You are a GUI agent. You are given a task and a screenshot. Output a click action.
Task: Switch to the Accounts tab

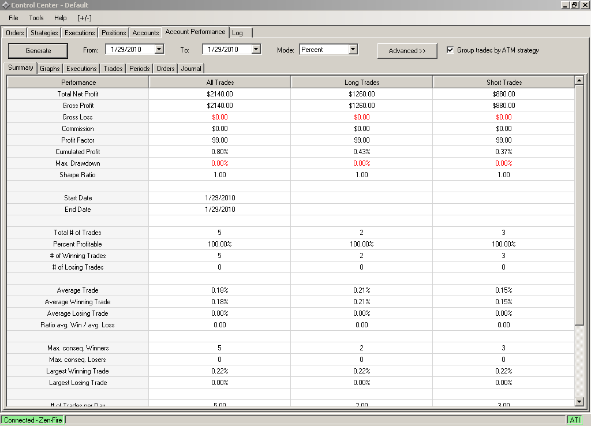(x=145, y=33)
